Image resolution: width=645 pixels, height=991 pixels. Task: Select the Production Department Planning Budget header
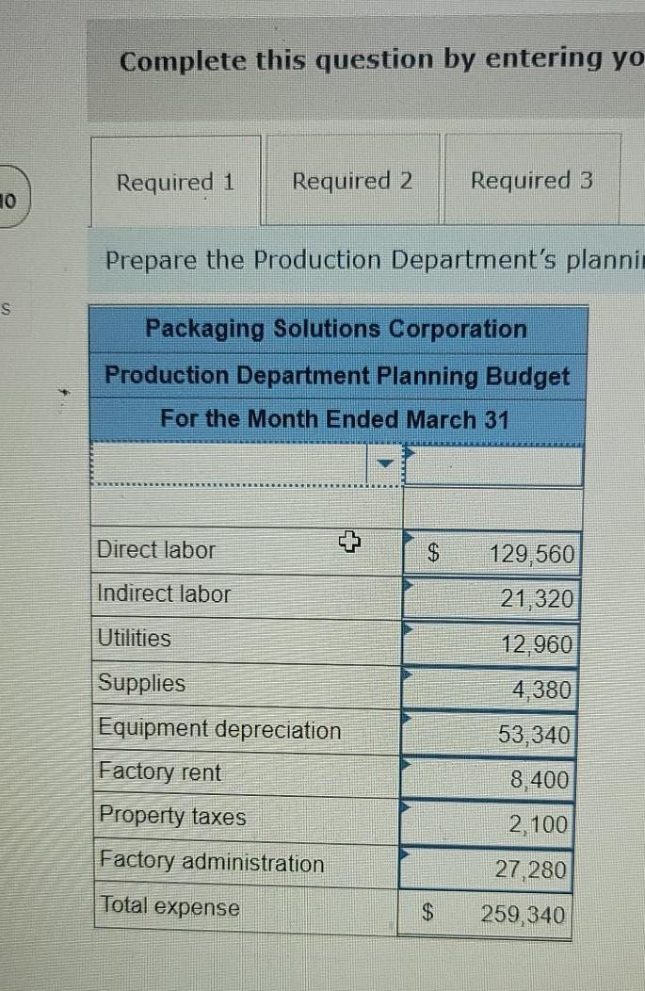point(337,376)
